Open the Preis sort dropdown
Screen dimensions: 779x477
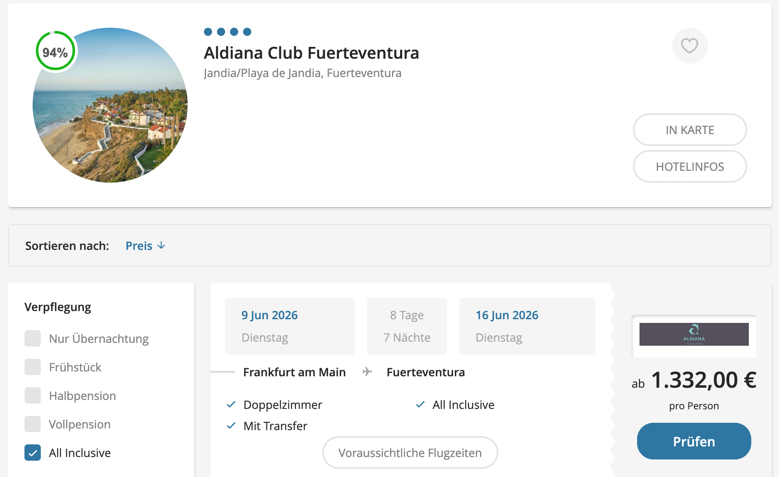139,245
